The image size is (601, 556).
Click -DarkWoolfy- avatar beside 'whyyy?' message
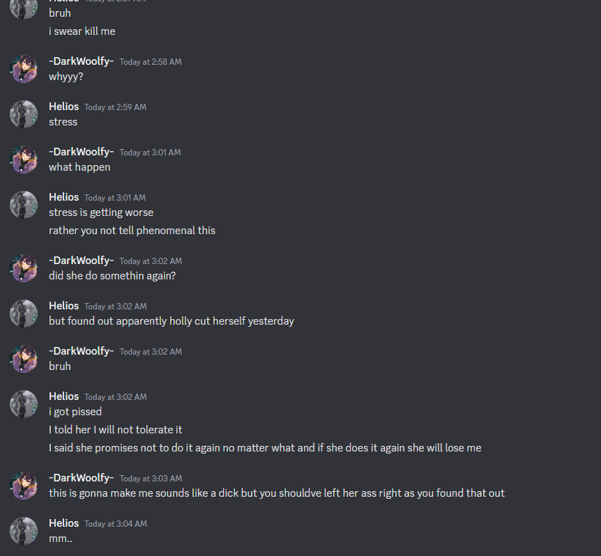pyautogui.click(x=24, y=69)
